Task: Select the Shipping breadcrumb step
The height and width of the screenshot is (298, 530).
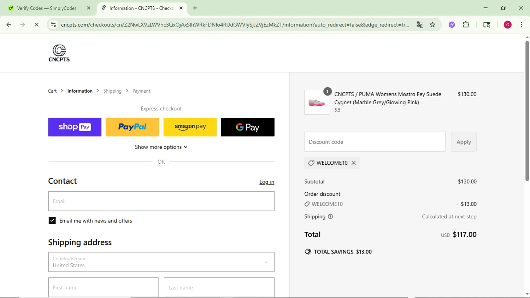Action: pyautogui.click(x=112, y=91)
